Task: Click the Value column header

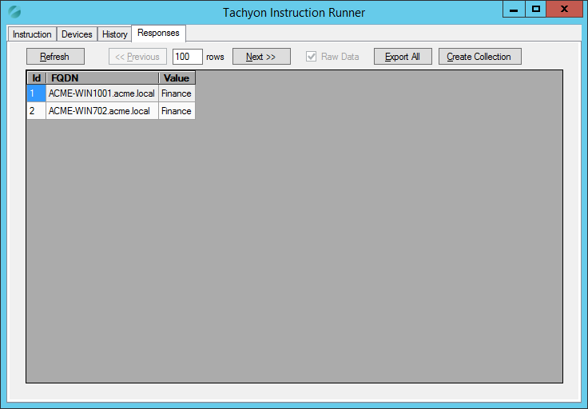Action: tap(177, 78)
